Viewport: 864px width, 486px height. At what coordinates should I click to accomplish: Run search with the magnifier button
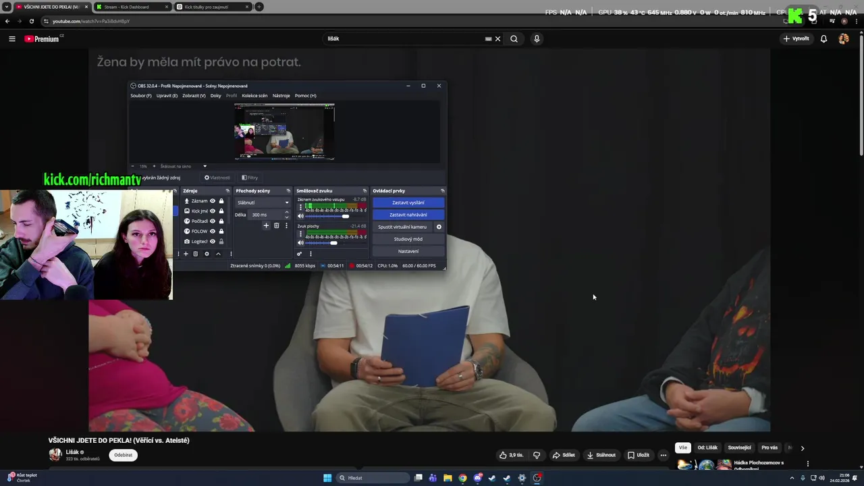[514, 39]
